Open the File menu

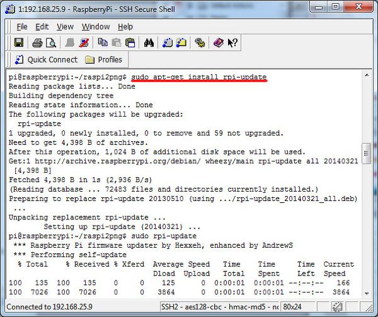tap(22, 26)
